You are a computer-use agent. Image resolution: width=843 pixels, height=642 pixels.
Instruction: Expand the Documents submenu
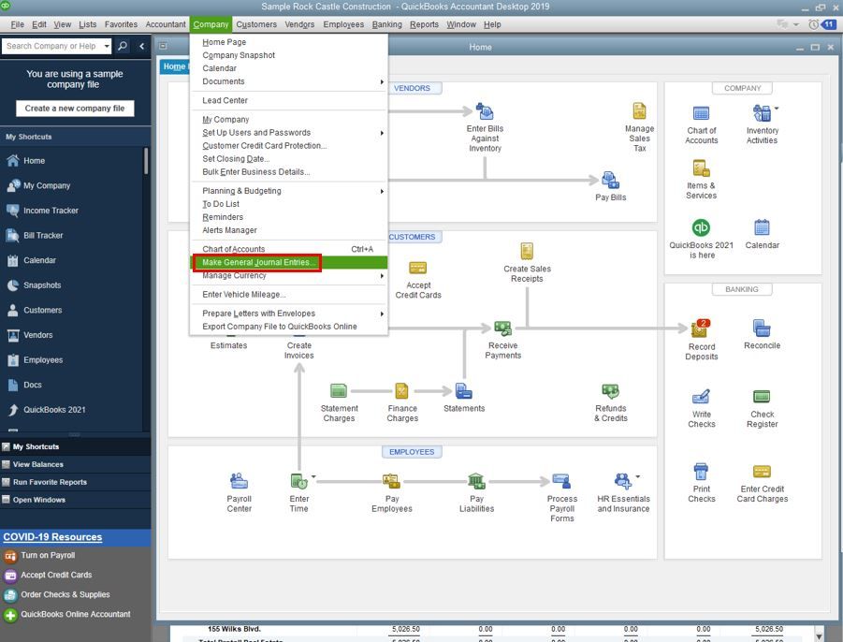coord(382,81)
